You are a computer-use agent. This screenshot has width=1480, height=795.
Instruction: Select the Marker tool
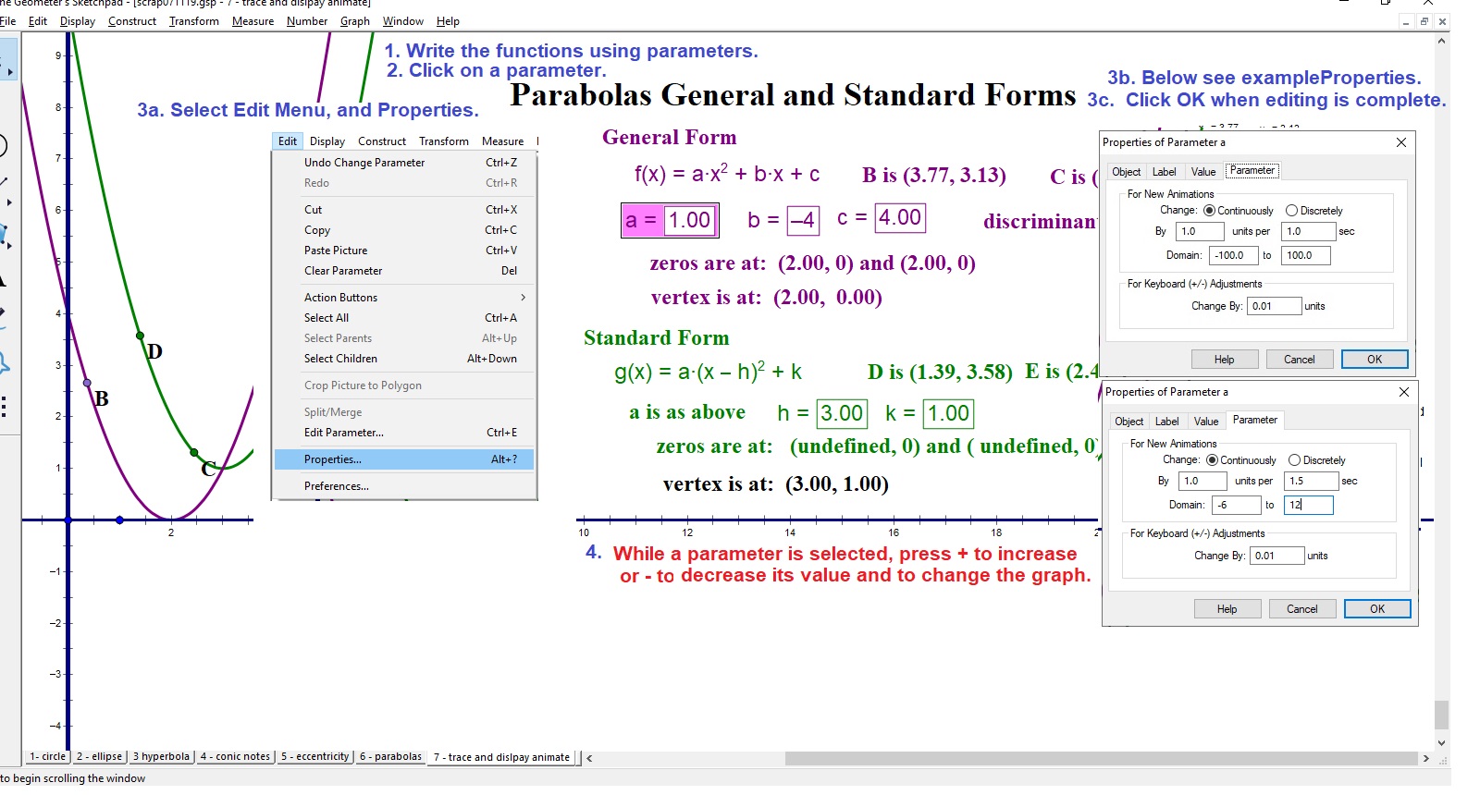[x=4, y=314]
